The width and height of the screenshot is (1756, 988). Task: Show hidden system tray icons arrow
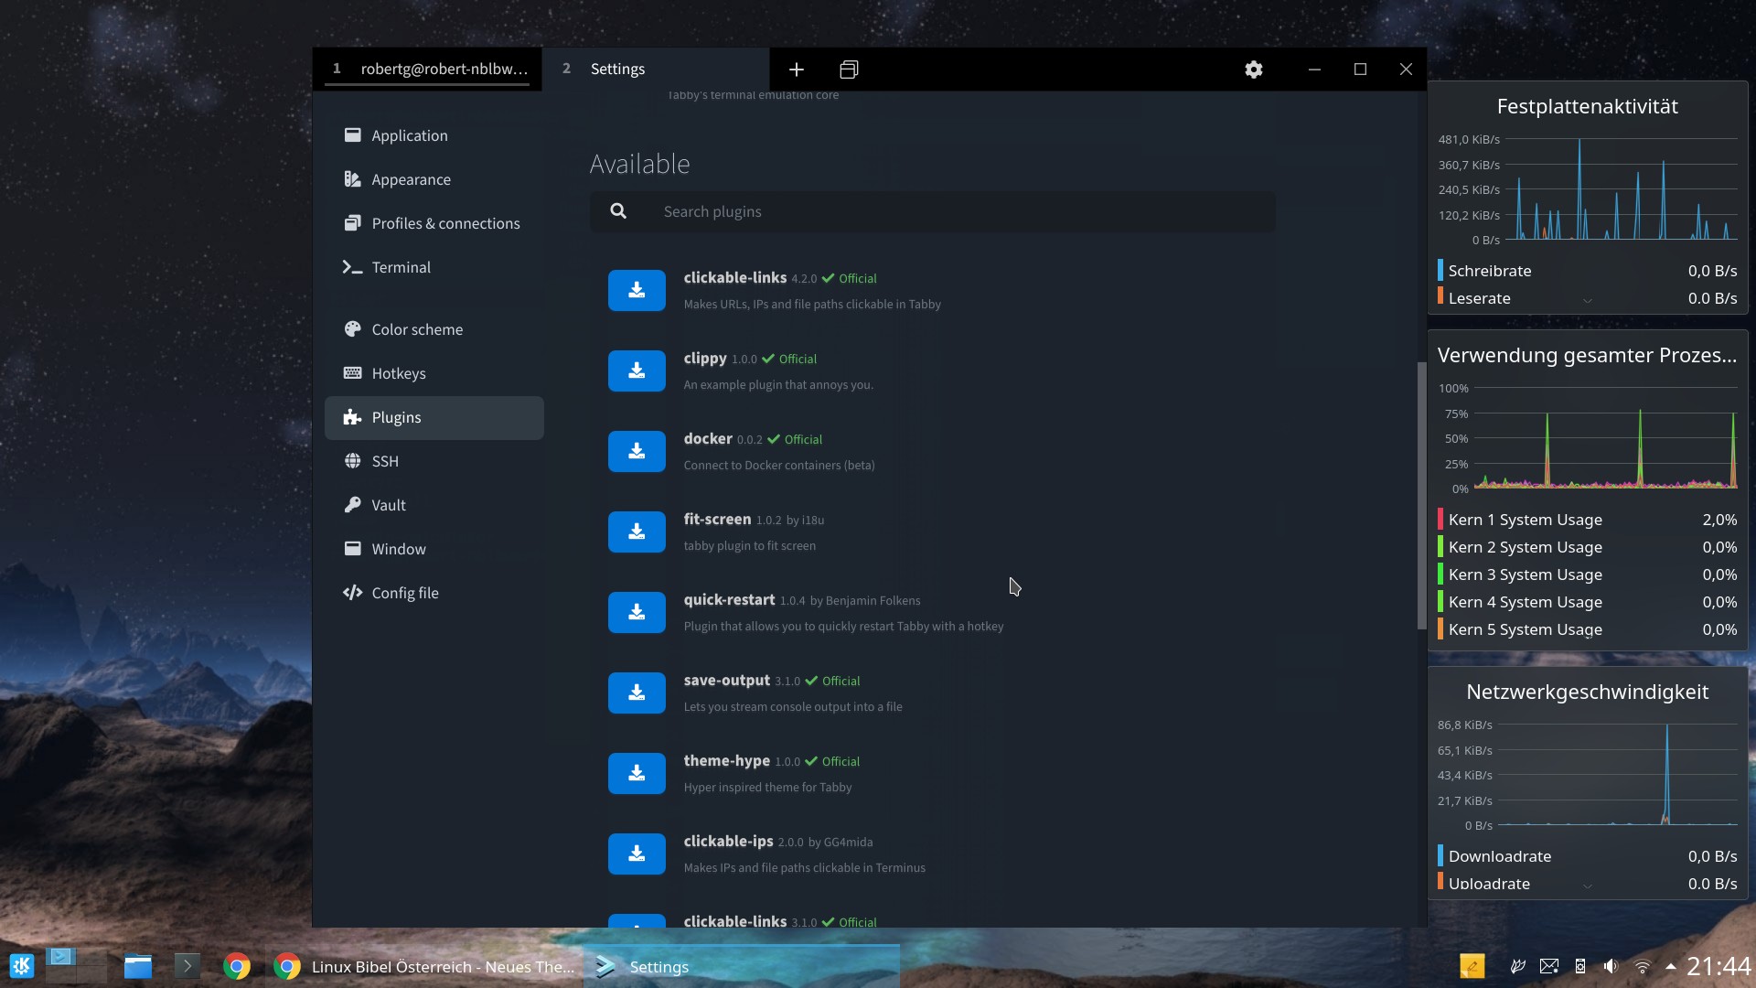tap(1670, 966)
